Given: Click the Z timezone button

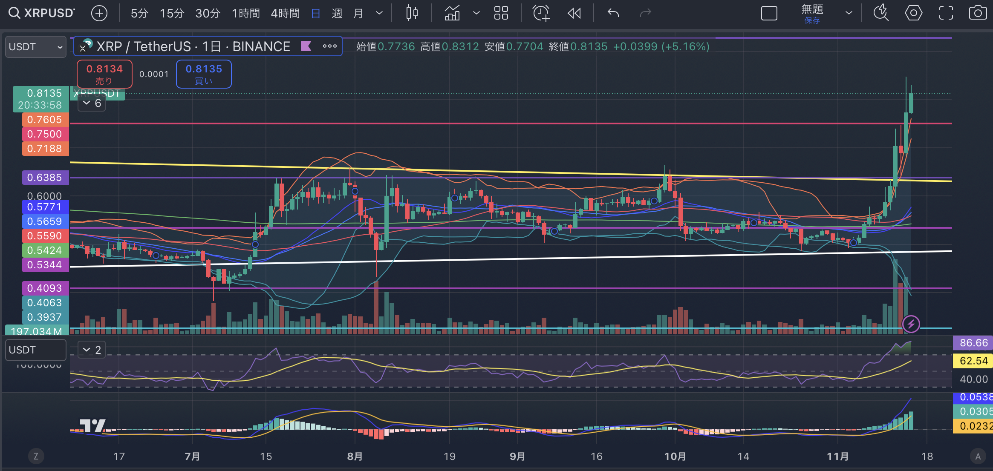Looking at the screenshot, I should [x=36, y=457].
